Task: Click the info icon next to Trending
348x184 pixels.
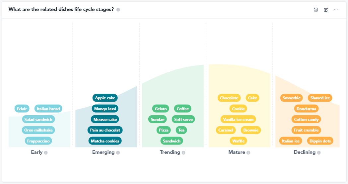Action: pyautogui.click(x=183, y=153)
